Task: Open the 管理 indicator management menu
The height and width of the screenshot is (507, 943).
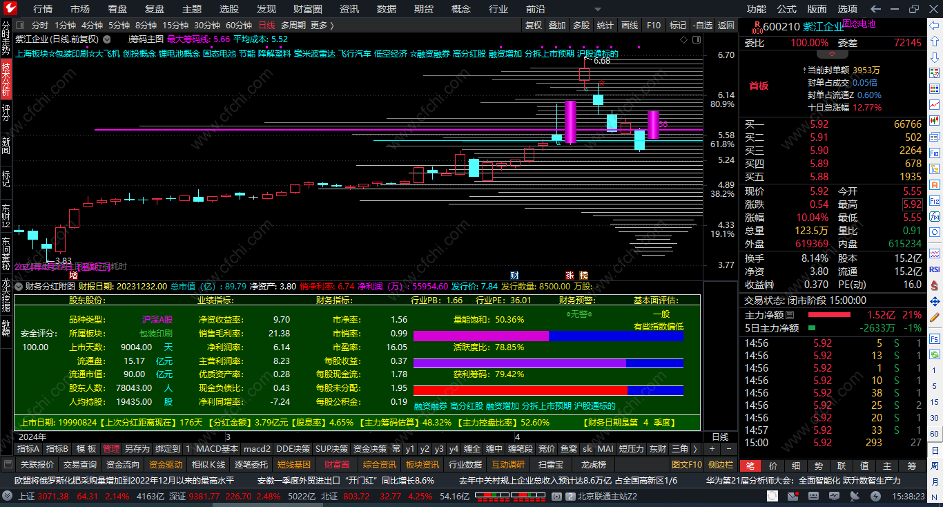Action: click(111, 449)
